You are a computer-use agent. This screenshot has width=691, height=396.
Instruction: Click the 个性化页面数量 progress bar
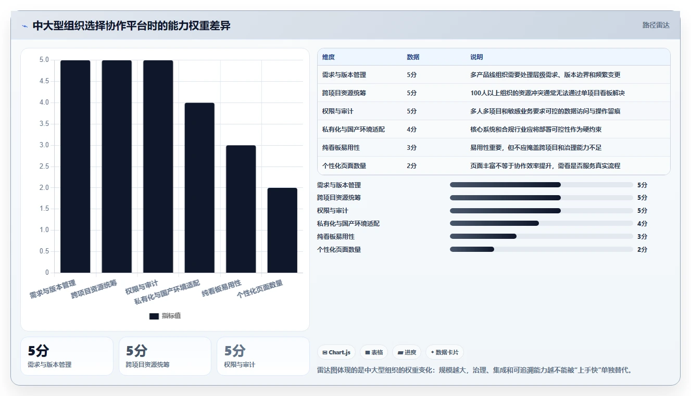[542, 249]
